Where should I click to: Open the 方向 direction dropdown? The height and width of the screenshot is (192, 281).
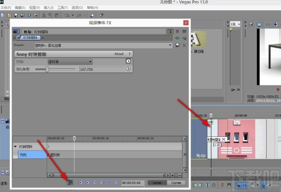point(70,62)
